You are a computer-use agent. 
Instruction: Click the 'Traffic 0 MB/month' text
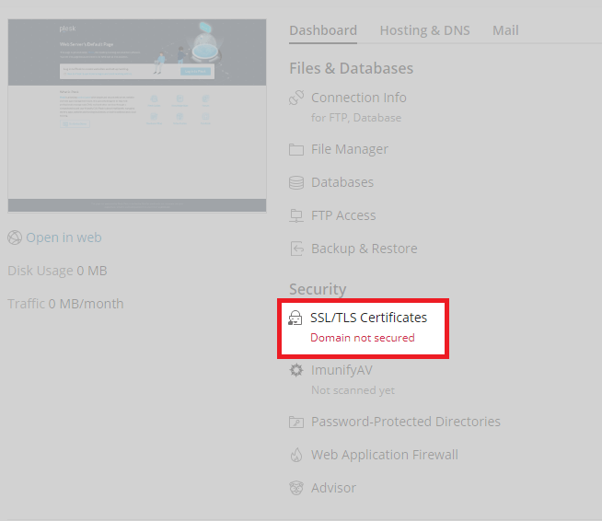click(65, 304)
